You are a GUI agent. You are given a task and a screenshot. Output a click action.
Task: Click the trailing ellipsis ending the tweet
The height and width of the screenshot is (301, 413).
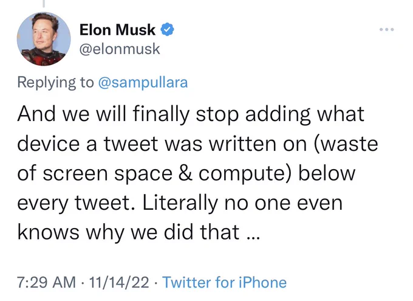(254, 237)
